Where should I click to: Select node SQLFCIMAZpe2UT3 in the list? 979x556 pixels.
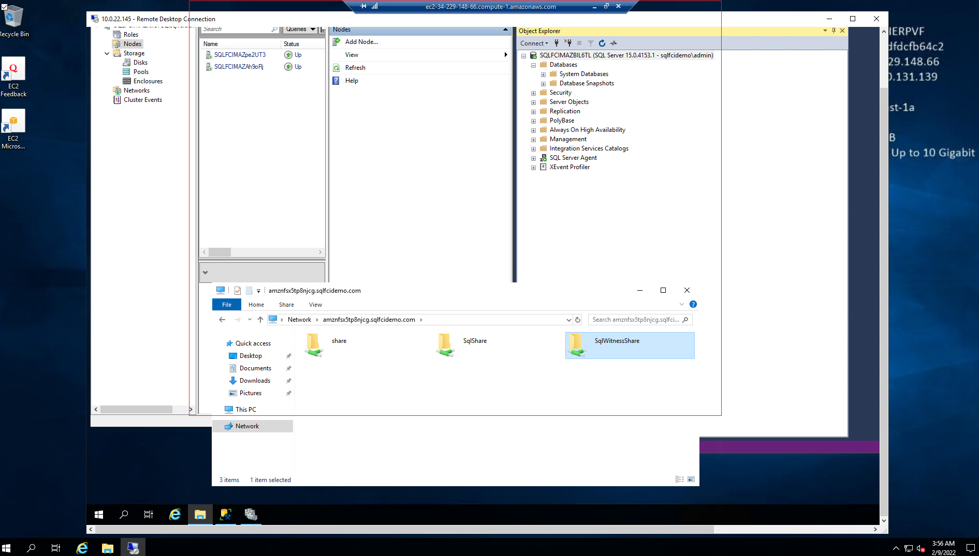[240, 55]
